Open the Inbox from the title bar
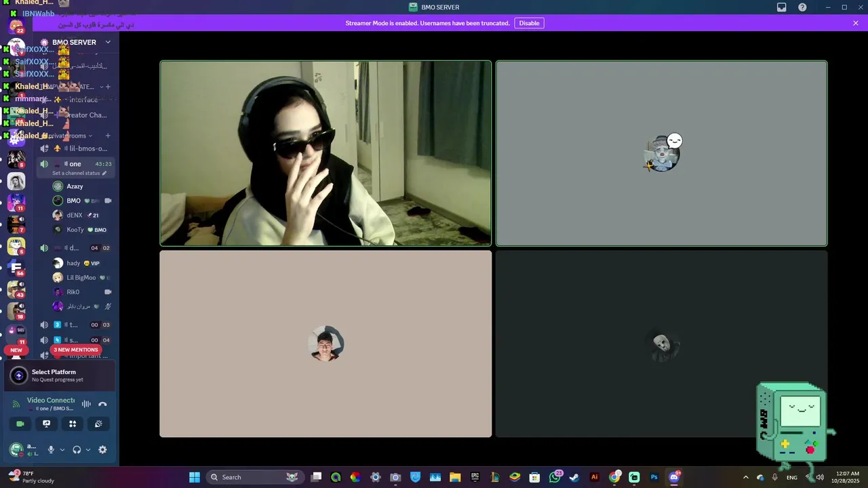Screen dimensions: 868x488 781,7
